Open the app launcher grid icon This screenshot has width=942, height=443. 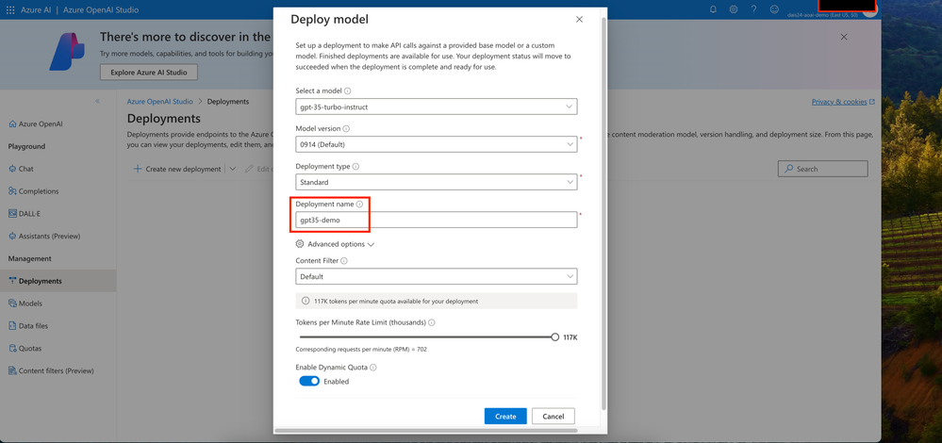[x=10, y=9]
